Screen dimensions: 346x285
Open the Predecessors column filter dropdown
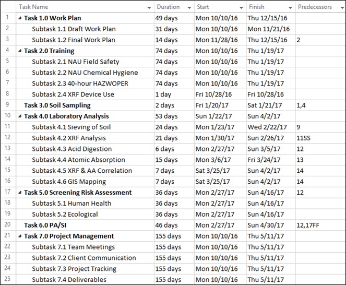pos(342,8)
